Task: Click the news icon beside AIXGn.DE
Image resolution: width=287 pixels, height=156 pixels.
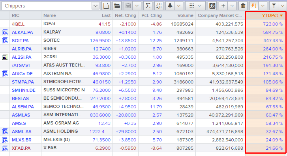Action: (5, 74)
